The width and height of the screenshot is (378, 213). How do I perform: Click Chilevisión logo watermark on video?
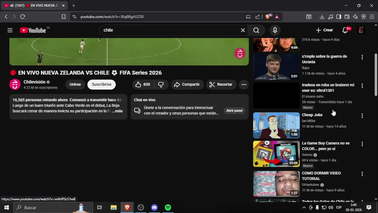pyautogui.click(x=240, y=53)
